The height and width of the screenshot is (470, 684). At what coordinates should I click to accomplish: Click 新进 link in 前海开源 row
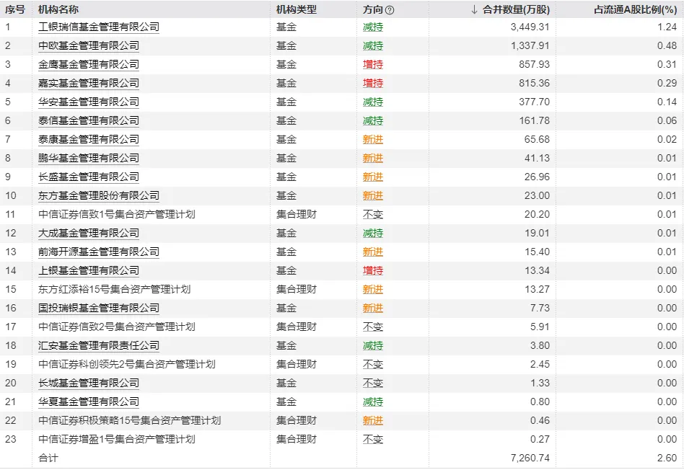point(373,252)
